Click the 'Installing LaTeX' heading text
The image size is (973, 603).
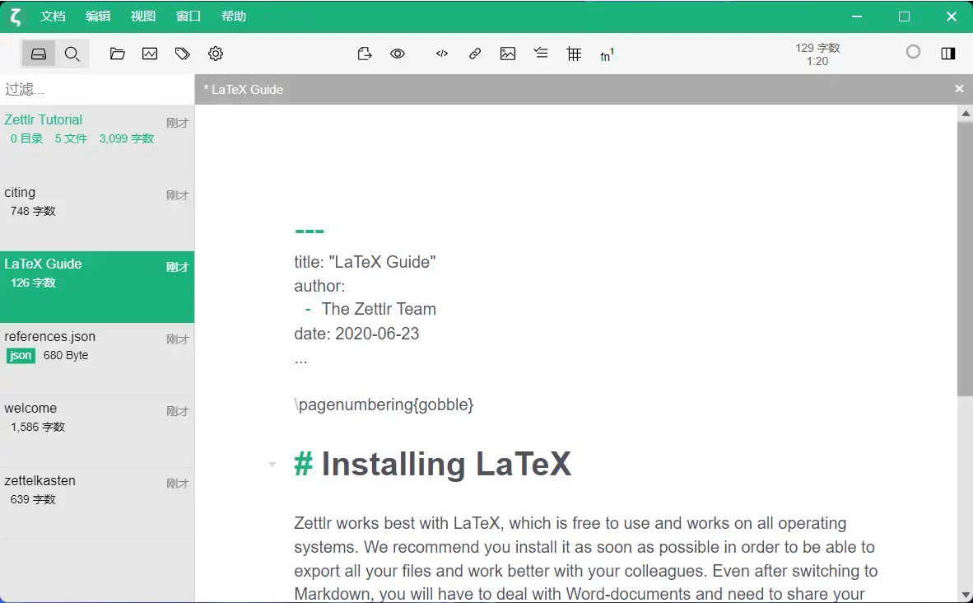pyautogui.click(x=446, y=464)
